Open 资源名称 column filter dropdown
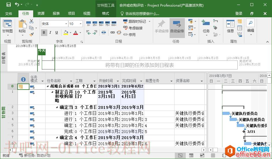This screenshot has width=272, height=159. click(x=202, y=81)
